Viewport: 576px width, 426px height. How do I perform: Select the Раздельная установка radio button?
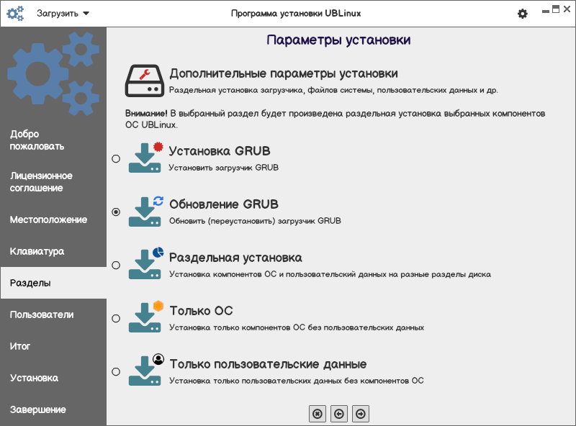[x=116, y=265]
